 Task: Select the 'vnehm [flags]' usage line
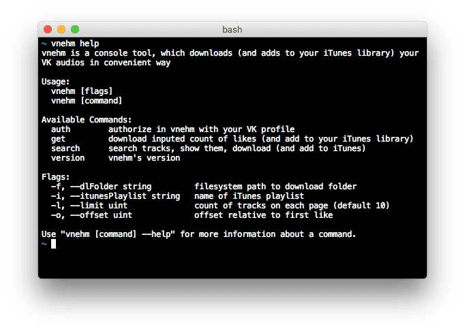(82, 91)
